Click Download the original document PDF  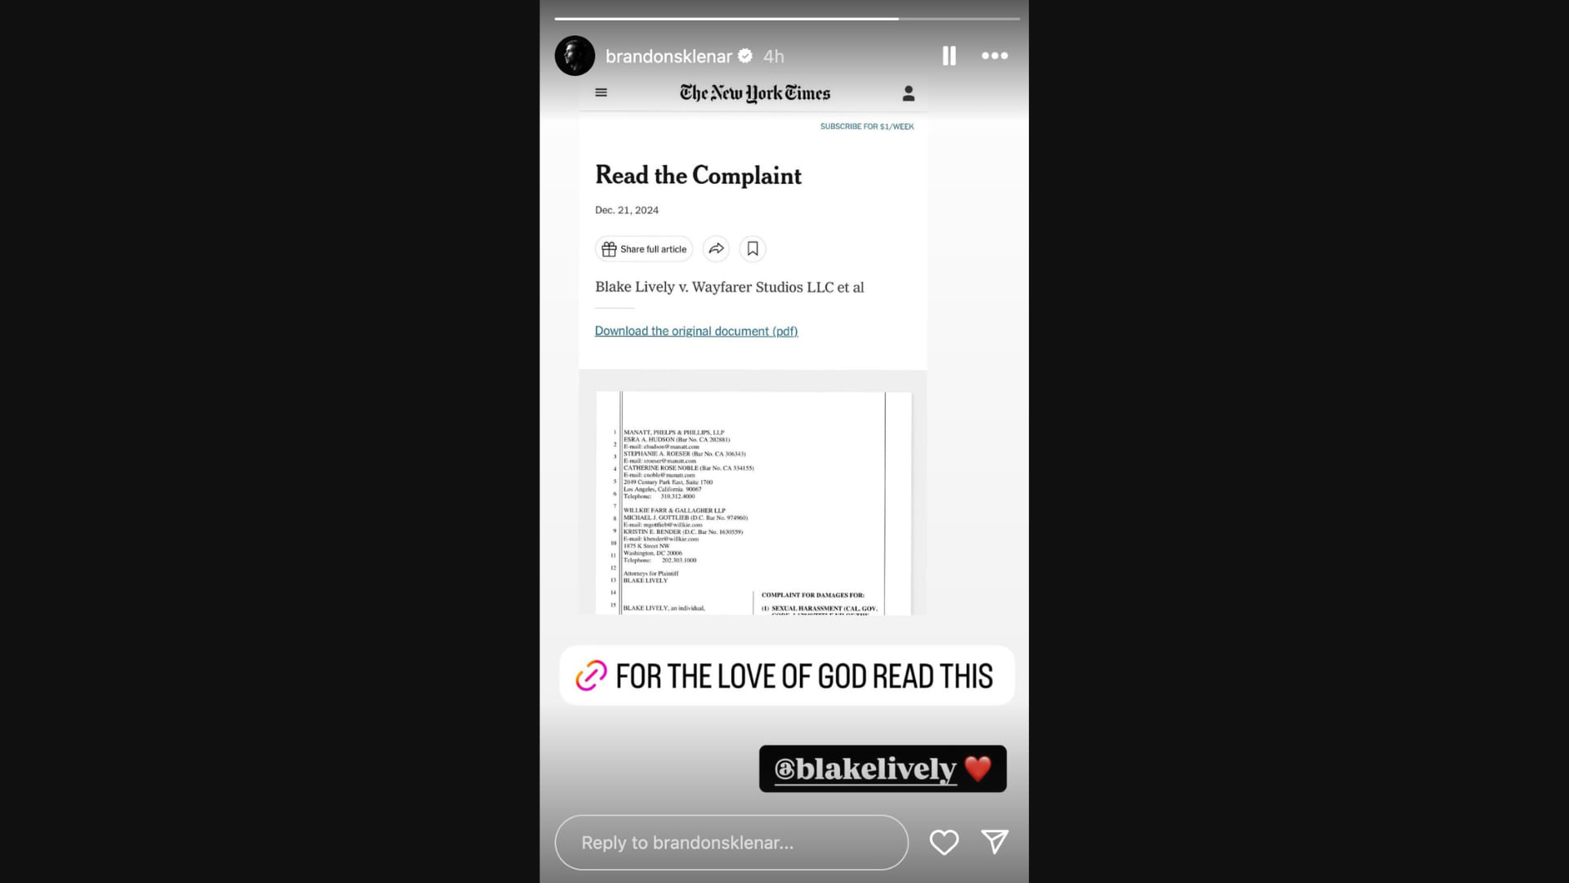(x=695, y=330)
